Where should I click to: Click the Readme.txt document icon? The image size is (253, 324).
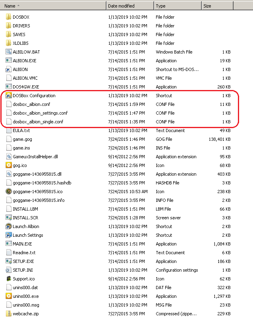point(8,252)
